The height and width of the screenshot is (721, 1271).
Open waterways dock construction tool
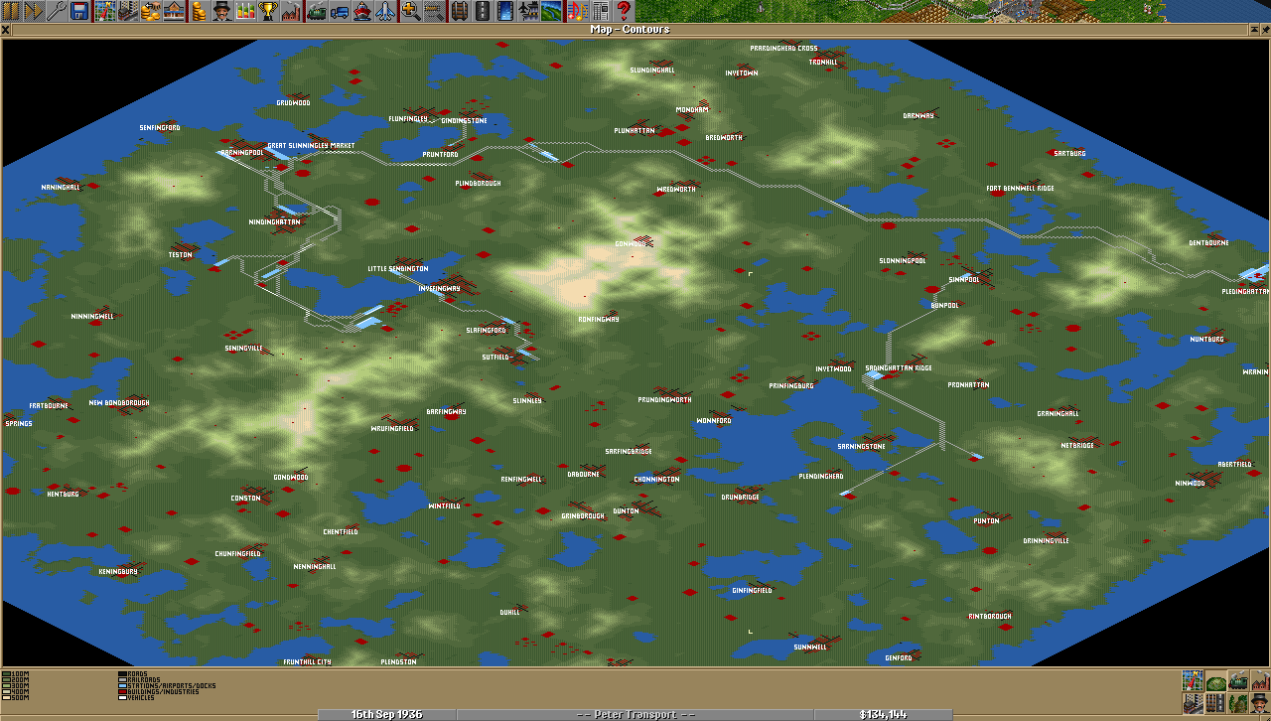coord(505,11)
